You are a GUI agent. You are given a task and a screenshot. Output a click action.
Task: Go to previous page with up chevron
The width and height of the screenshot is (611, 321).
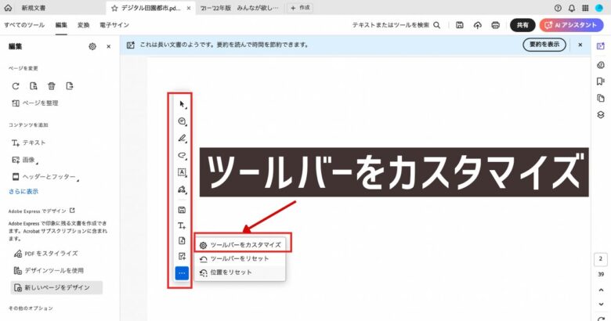pyautogui.click(x=601, y=290)
